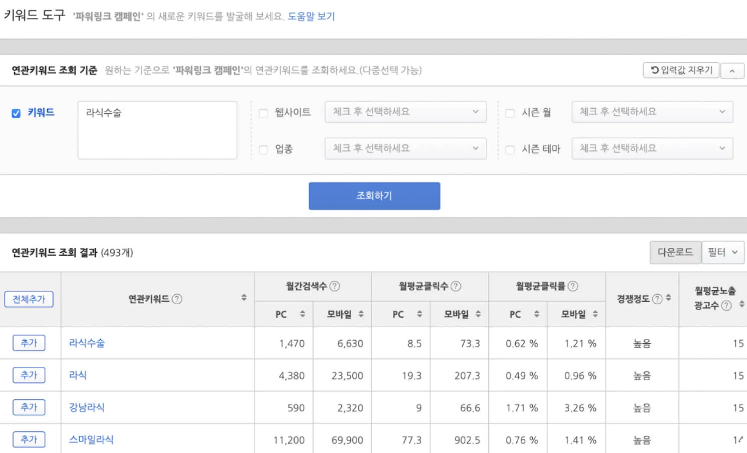The image size is (747, 453).
Task: Collapse the 연관키워드 조회 기준 panel
Action: point(732,71)
